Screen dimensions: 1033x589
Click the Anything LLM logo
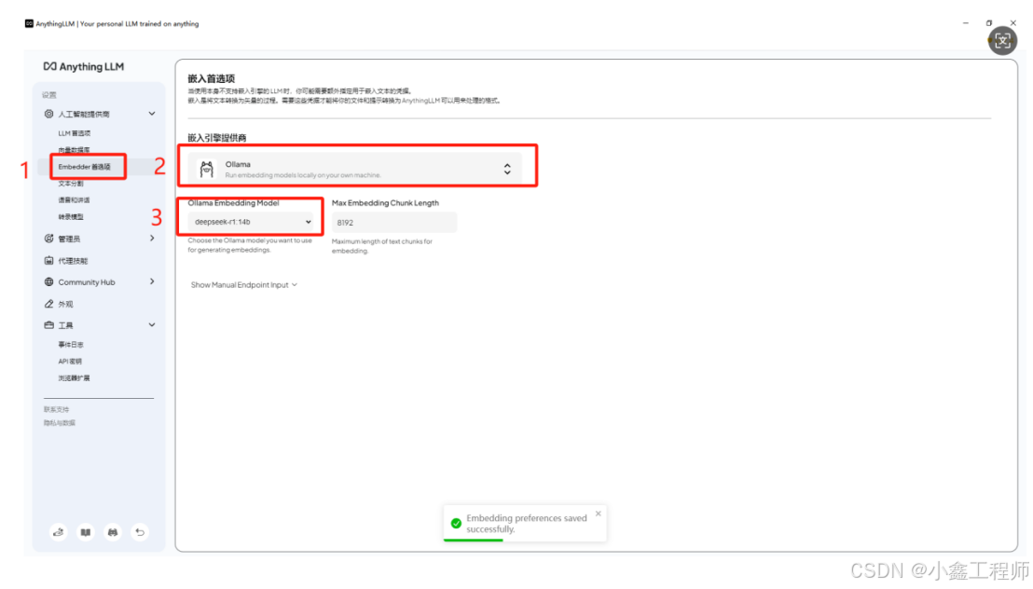click(x=84, y=66)
